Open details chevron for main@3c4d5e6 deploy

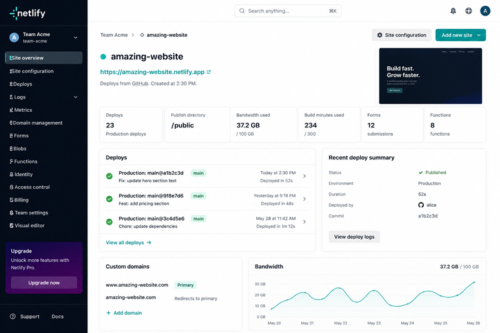click(304, 222)
